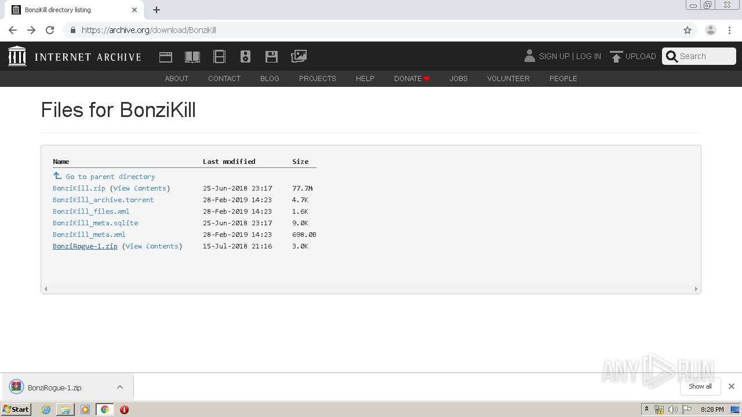The width and height of the screenshot is (742, 417).
Task: Open the ABOUT menu item
Action: click(177, 78)
